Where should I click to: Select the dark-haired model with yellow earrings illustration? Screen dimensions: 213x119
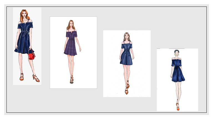(177, 80)
